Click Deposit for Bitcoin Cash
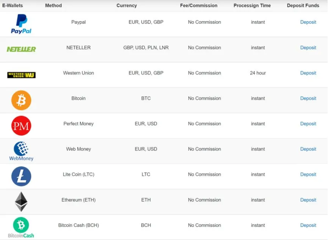This screenshot has height=240, width=328. tap(308, 225)
